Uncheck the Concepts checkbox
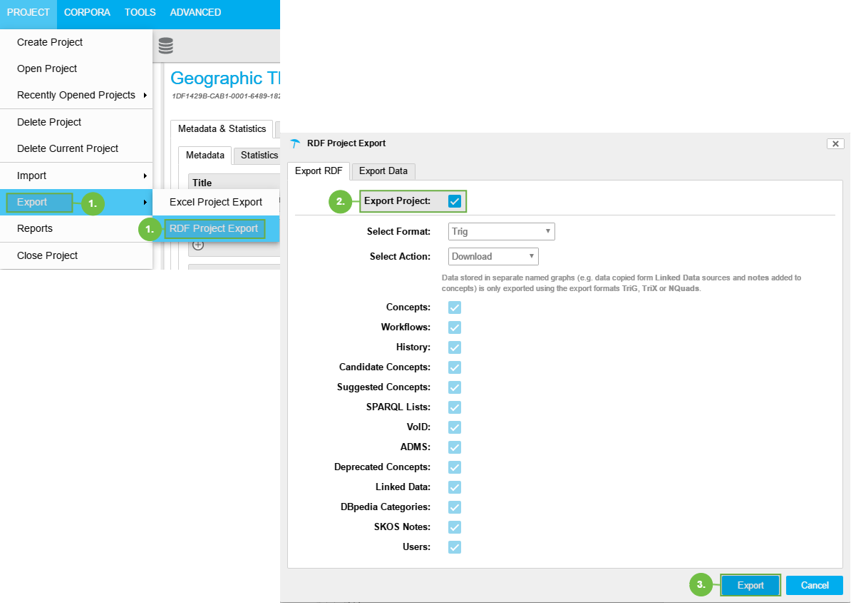Image resolution: width=851 pixels, height=605 pixels. 455,307
